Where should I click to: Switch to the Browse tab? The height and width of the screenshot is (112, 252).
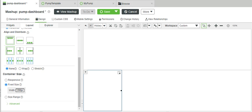click(x=126, y=4)
